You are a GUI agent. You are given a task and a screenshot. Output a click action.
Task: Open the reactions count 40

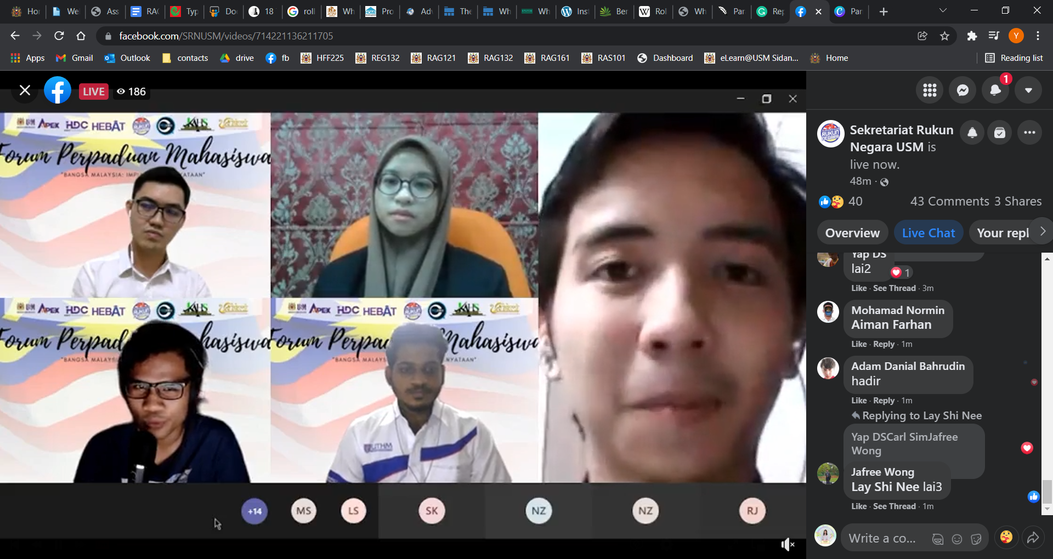pyautogui.click(x=855, y=201)
